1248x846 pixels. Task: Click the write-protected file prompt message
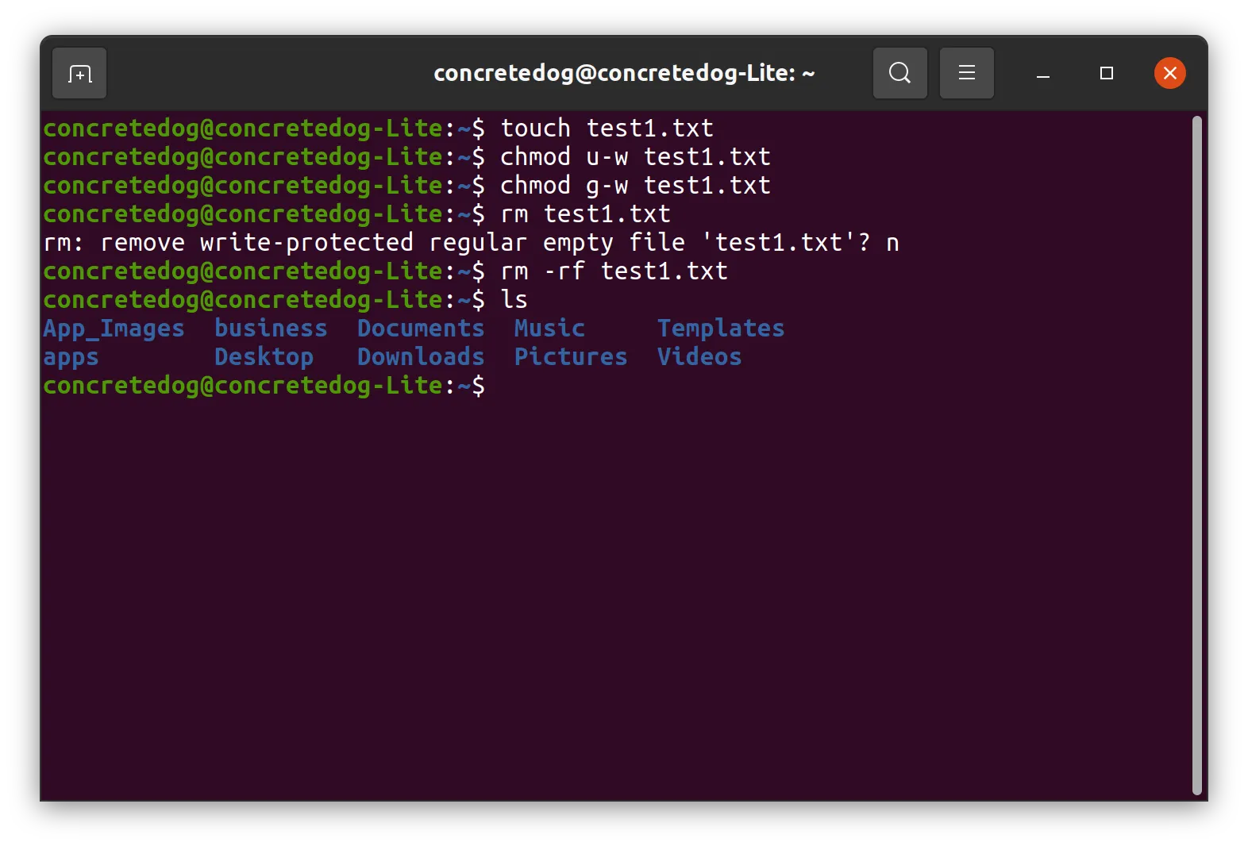471,242
